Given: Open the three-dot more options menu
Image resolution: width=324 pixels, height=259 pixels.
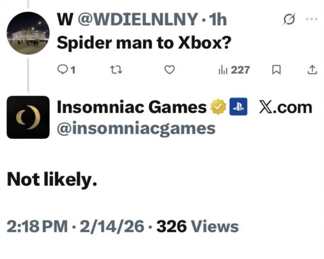Looking at the screenshot, I should (x=311, y=19).
